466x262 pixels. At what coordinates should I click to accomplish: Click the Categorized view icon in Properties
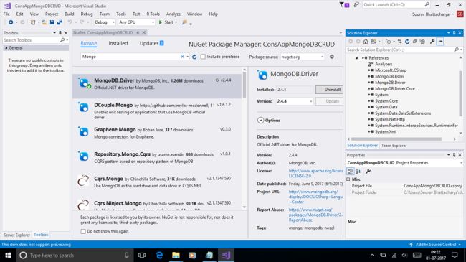click(x=350, y=171)
